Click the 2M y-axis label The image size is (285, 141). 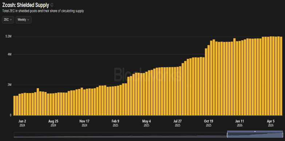pyautogui.click(x=9, y=85)
